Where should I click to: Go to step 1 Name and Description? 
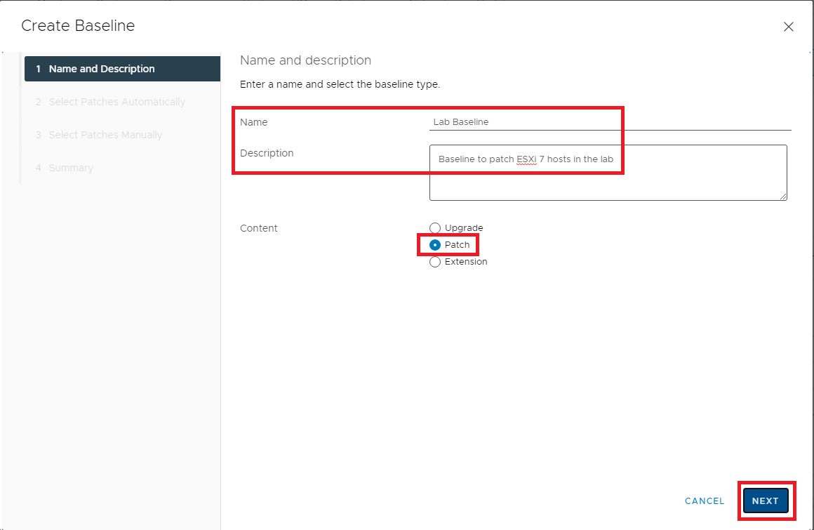(102, 69)
